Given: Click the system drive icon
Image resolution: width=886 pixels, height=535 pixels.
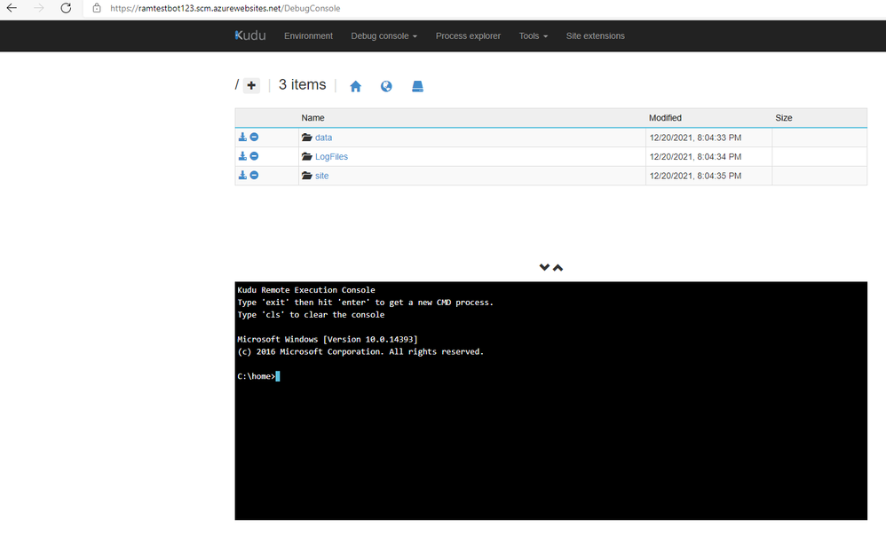Looking at the screenshot, I should [x=417, y=86].
